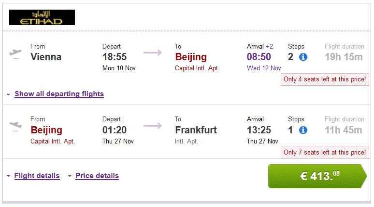
Task: Click the 'Only 4 seats left' notice
Action: (324, 79)
